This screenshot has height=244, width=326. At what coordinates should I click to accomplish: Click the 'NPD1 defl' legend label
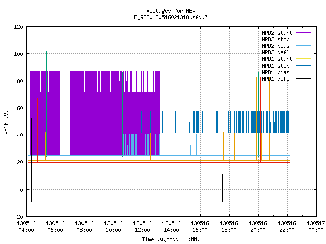(x=276, y=79)
